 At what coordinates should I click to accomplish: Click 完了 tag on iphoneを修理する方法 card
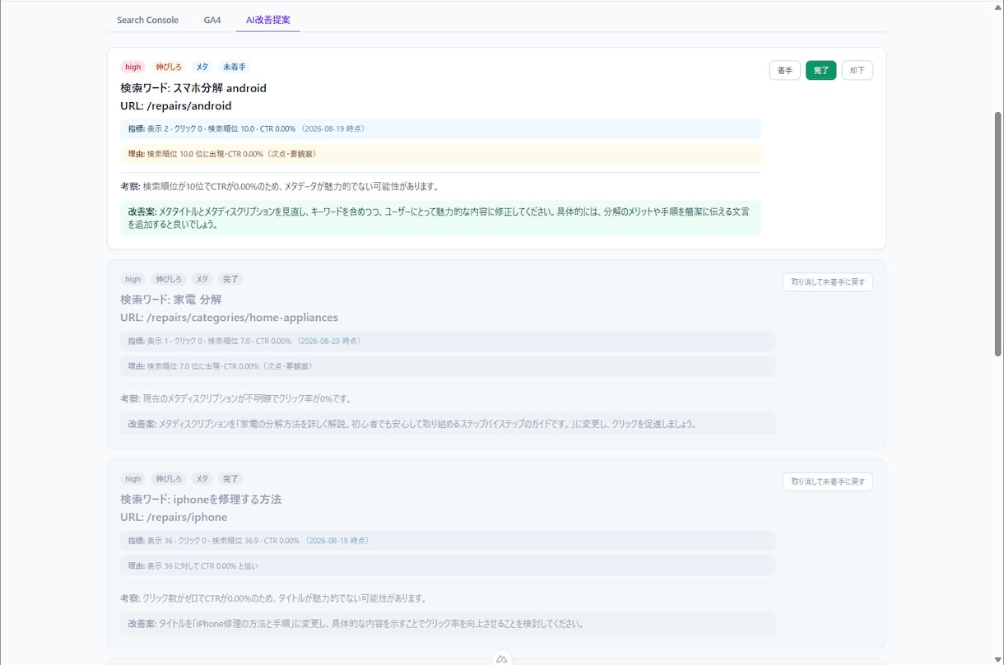click(x=230, y=479)
